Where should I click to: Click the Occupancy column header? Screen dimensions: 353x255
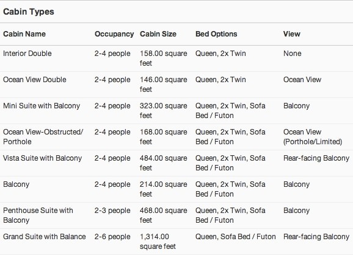(114, 34)
